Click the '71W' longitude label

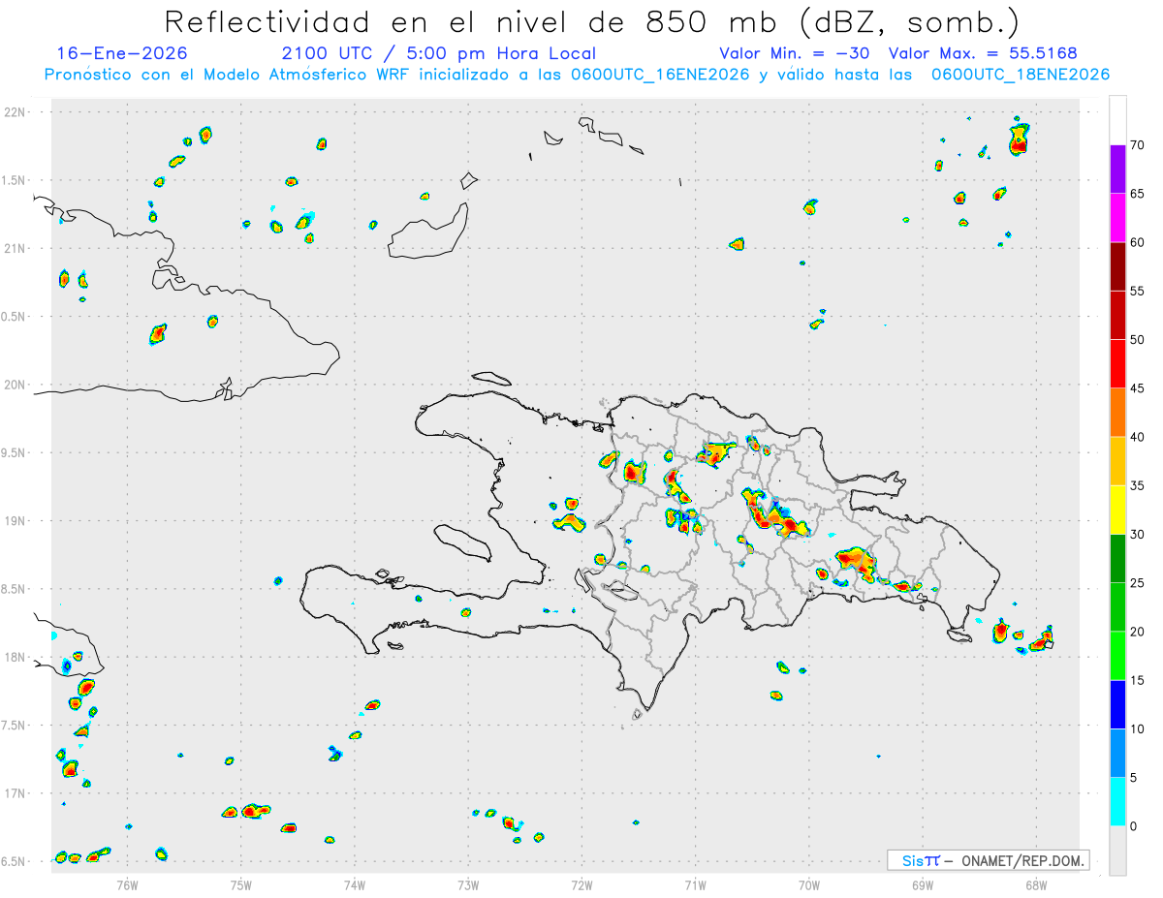695,883
